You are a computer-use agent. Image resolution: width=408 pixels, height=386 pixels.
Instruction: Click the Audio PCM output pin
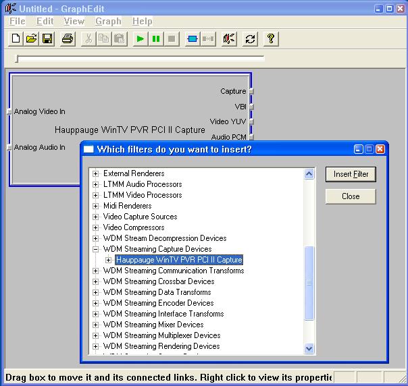pos(251,137)
